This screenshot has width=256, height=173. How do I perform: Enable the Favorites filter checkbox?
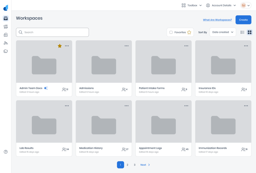(171, 32)
